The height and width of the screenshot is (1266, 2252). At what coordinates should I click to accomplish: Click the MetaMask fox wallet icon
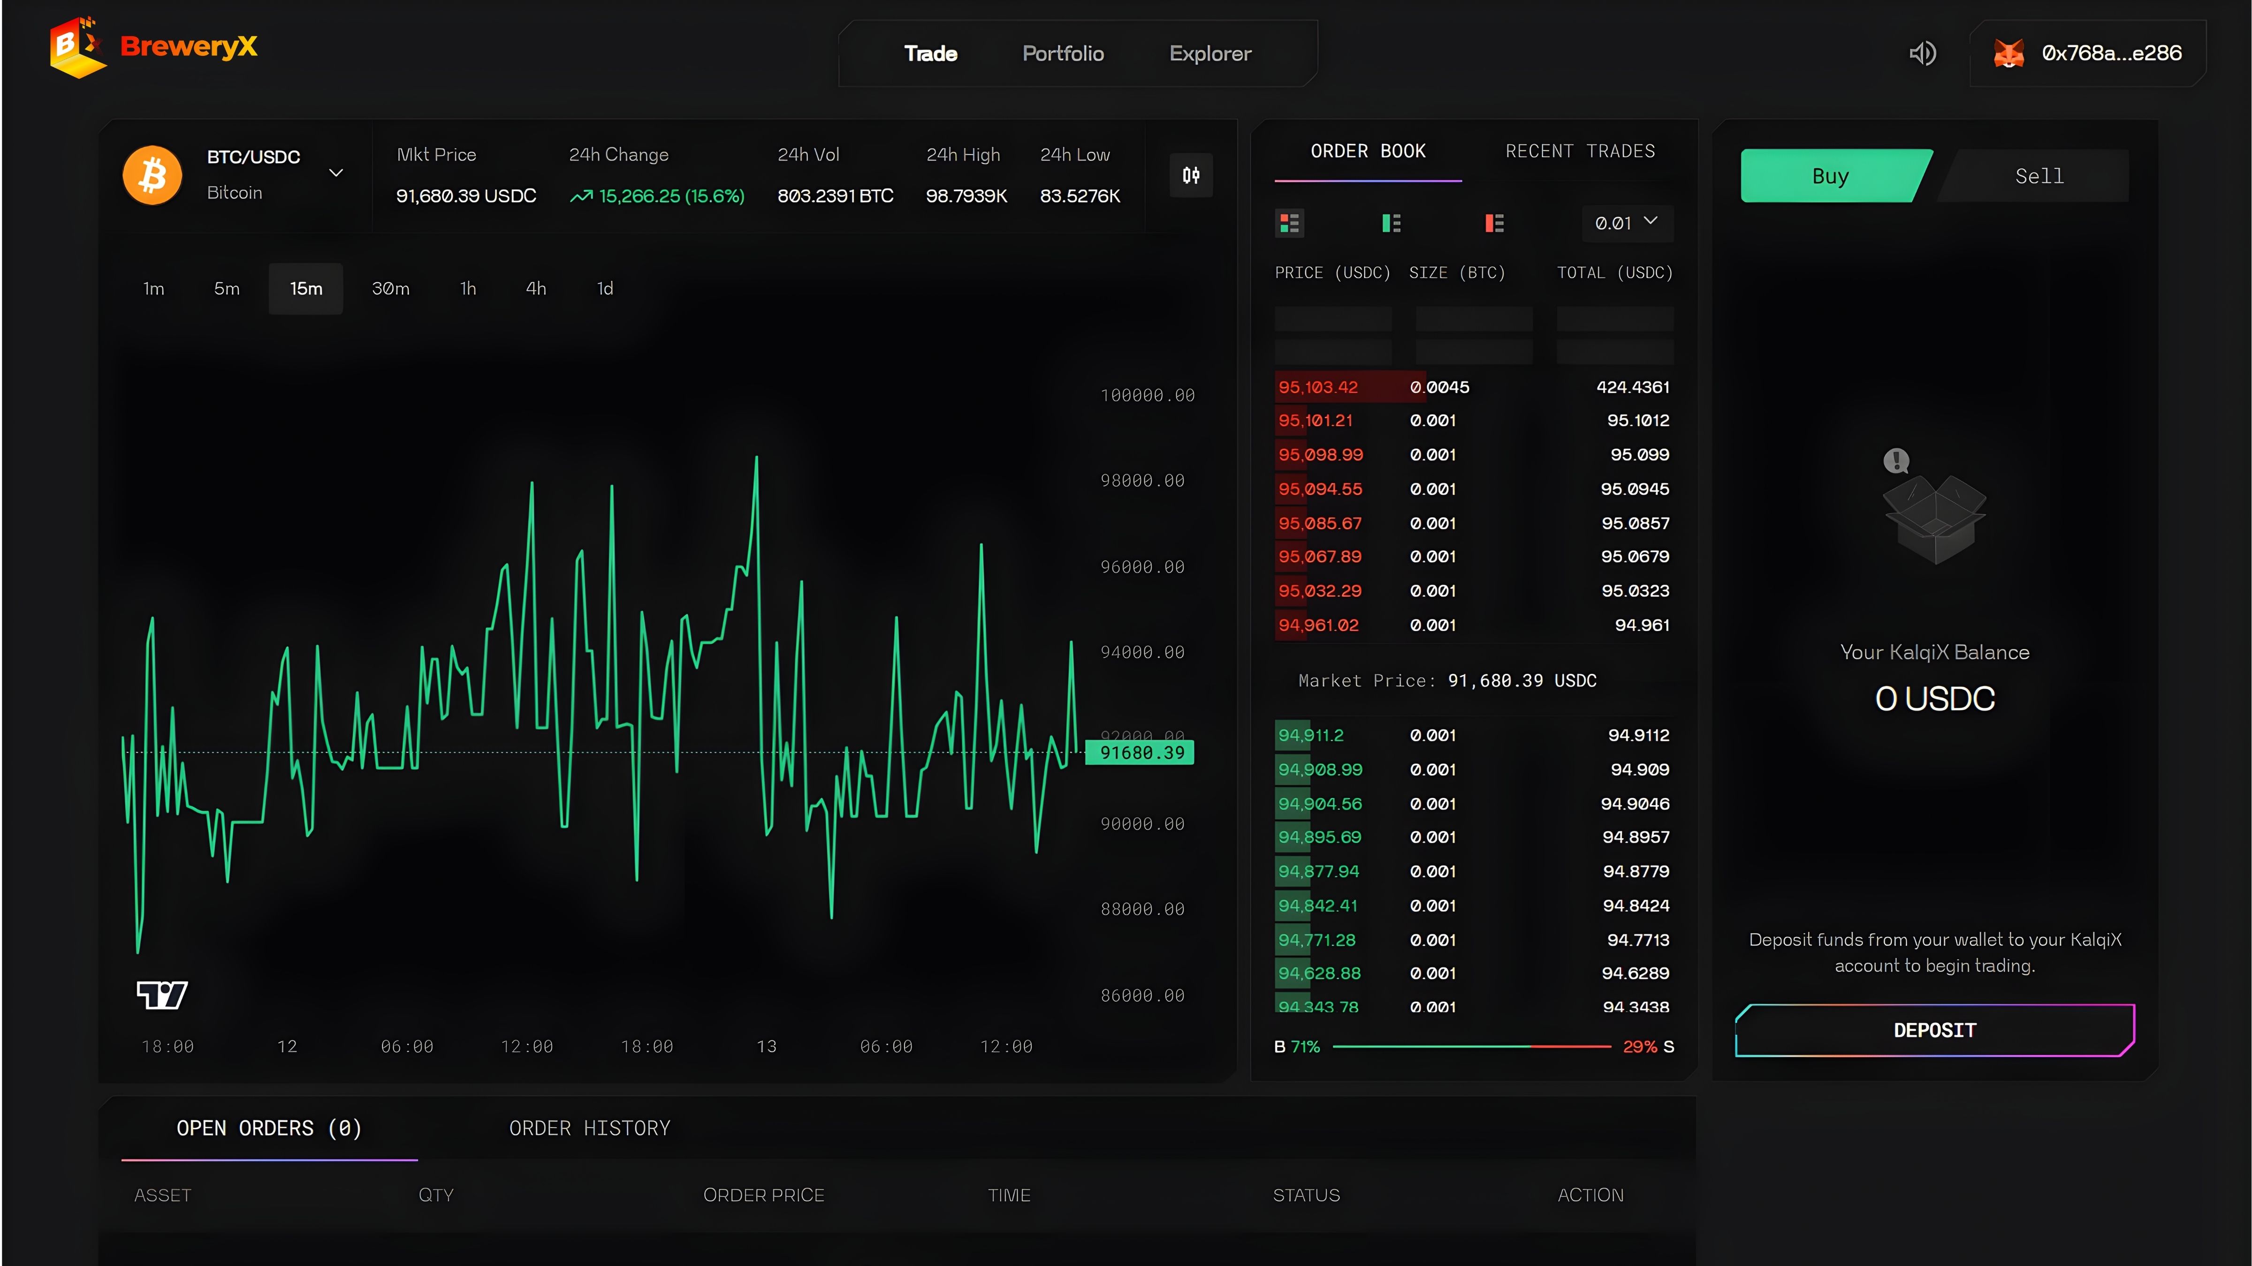[x=2008, y=53]
